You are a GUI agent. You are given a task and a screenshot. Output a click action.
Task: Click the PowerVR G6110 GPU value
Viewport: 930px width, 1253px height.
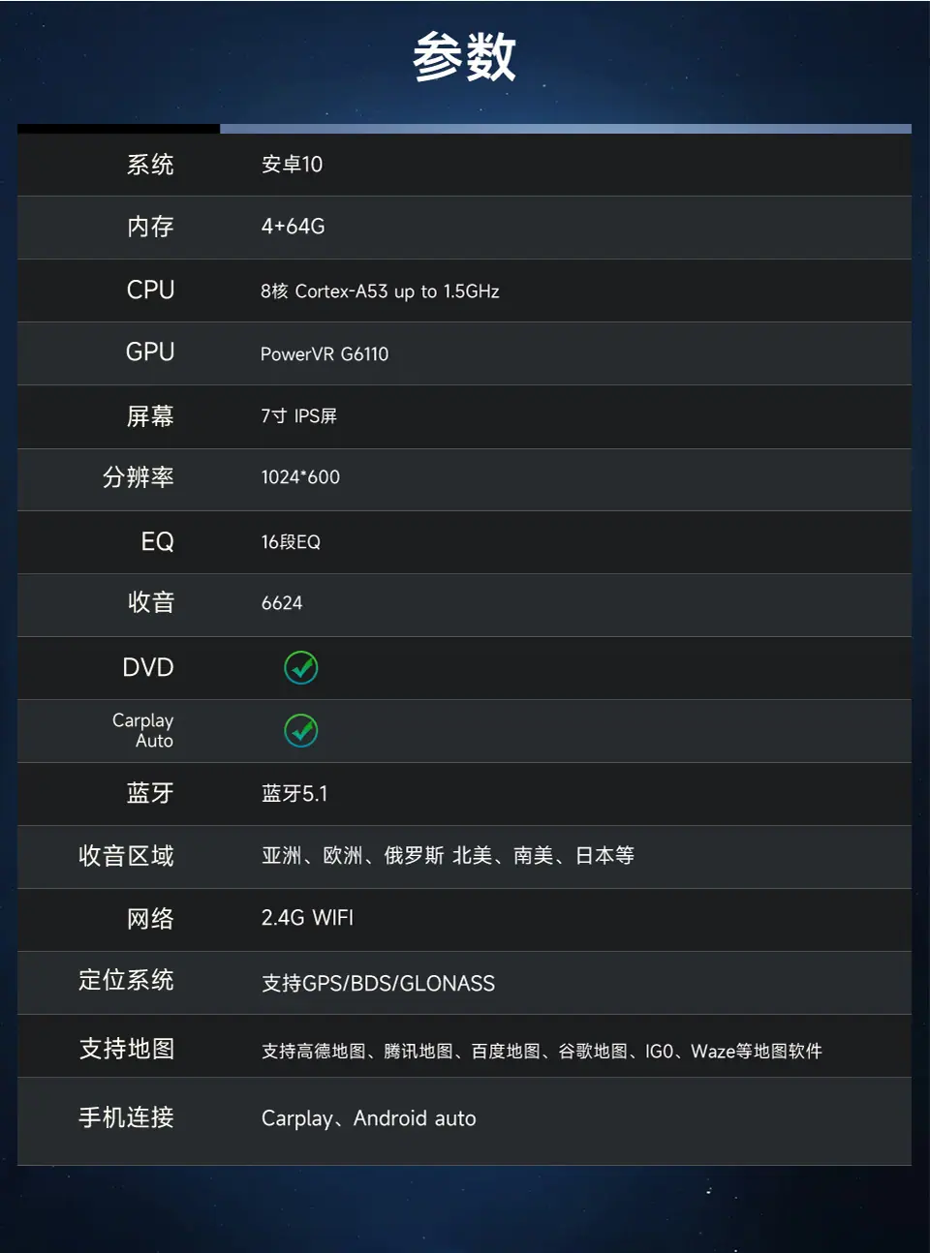click(x=325, y=354)
